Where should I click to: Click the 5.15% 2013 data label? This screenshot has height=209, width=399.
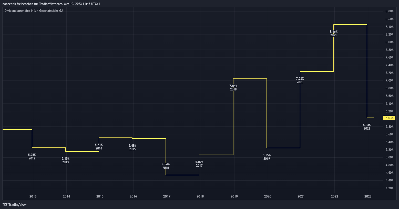(65, 160)
